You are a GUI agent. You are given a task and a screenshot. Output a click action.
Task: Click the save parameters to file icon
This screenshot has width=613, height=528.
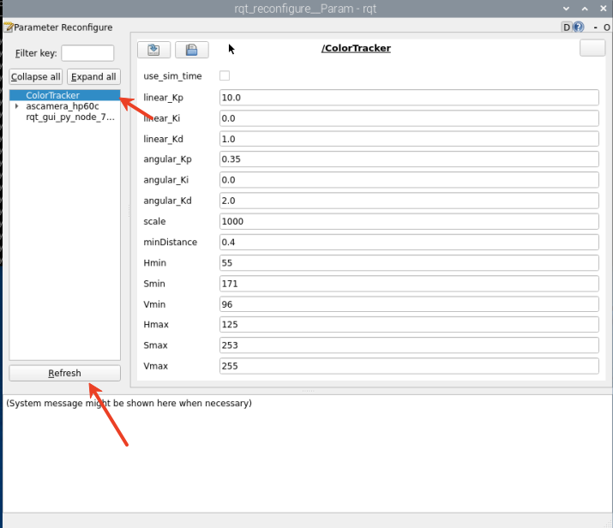pos(191,50)
